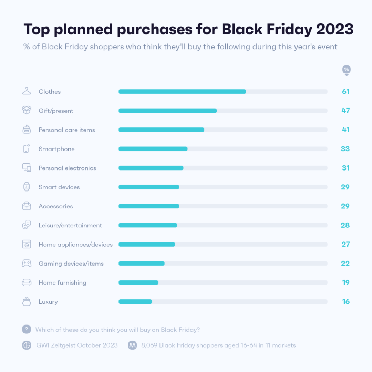Click the smartphone icon

click(27, 148)
